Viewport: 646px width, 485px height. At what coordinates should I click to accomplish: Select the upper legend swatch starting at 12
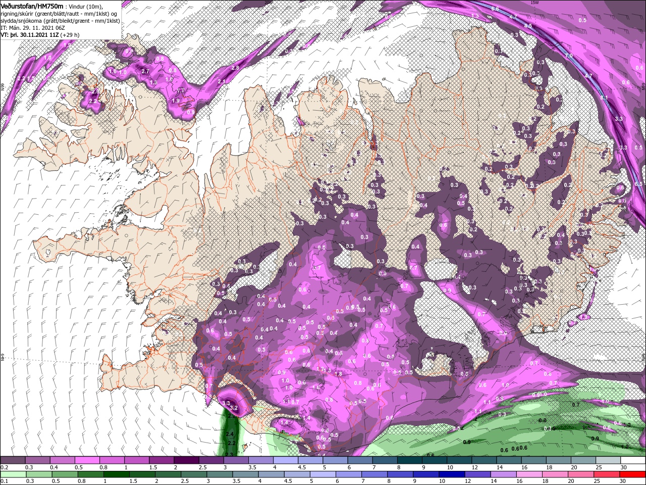pyautogui.click(x=483, y=460)
